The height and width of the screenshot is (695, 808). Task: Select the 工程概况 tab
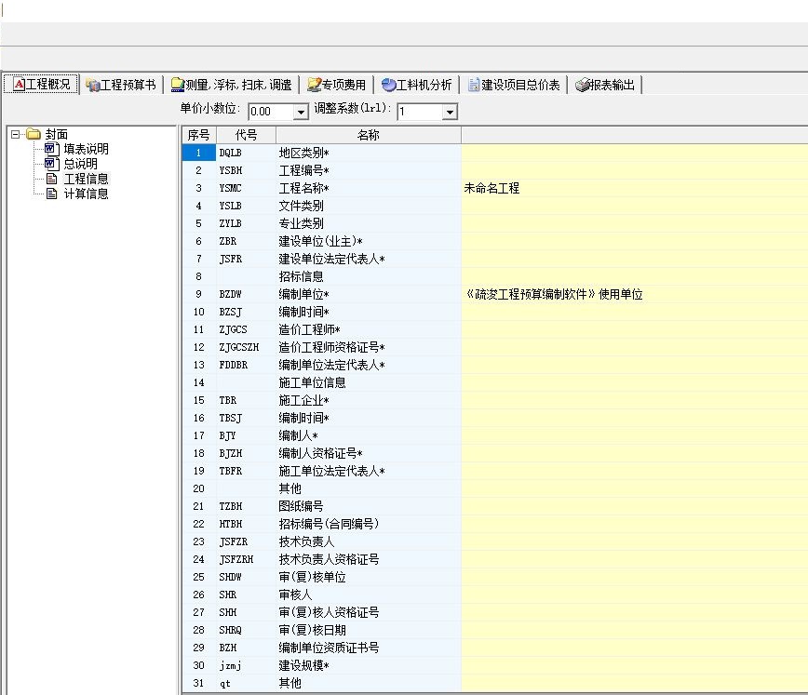point(41,84)
